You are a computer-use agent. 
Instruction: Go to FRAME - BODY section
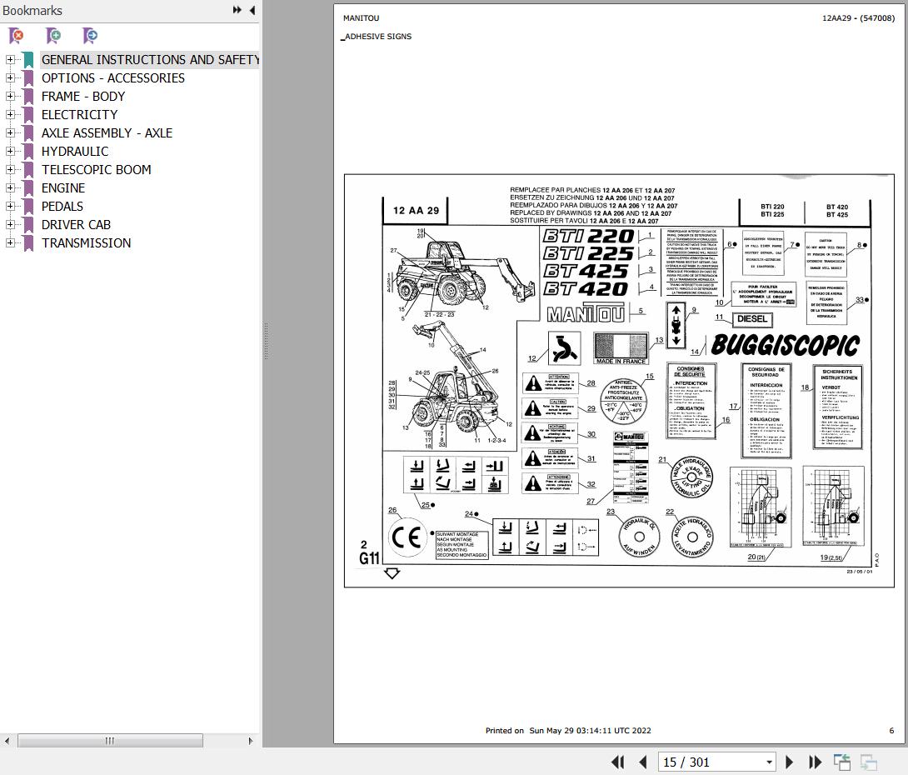pyautogui.click(x=83, y=96)
